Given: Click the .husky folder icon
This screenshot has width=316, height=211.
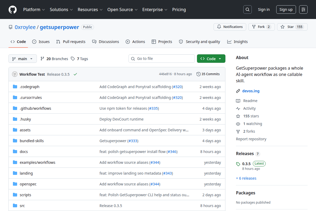Looking at the screenshot, I should click(15, 119).
